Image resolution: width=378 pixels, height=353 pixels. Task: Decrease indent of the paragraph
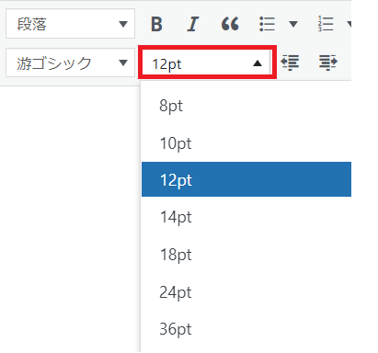[290, 63]
